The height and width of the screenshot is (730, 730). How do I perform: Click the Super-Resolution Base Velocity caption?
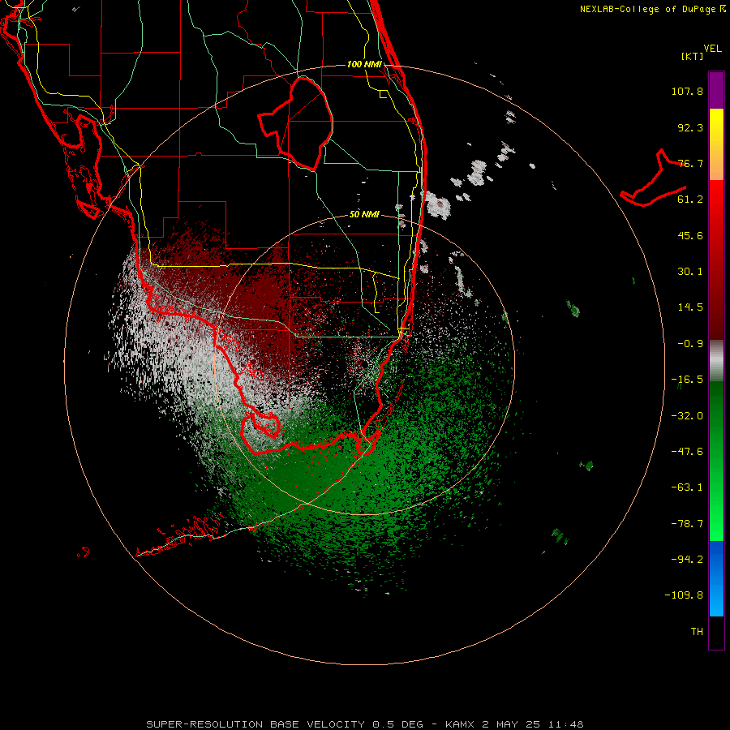pos(364,724)
